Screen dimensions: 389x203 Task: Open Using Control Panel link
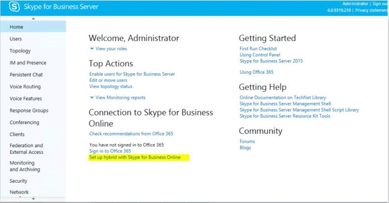pyautogui.click(x=260, y=55)
